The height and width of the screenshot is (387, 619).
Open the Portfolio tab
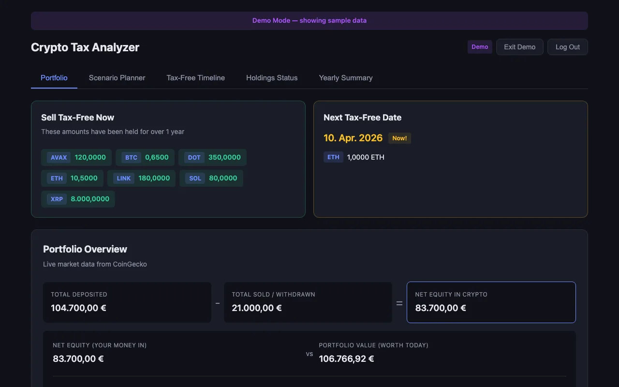coord(54,78)
